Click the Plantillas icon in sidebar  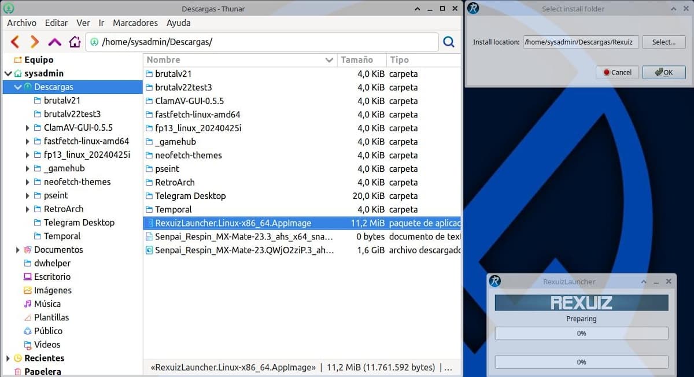pos(27,317)
